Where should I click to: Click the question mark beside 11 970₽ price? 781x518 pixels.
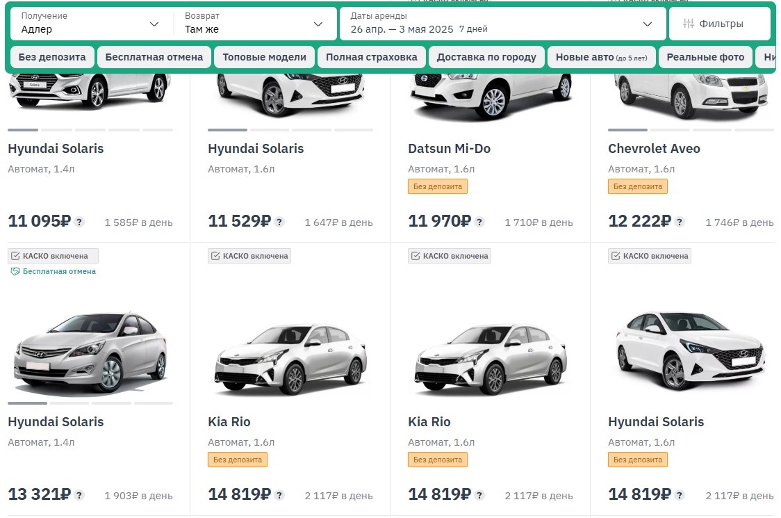(479, 222)
